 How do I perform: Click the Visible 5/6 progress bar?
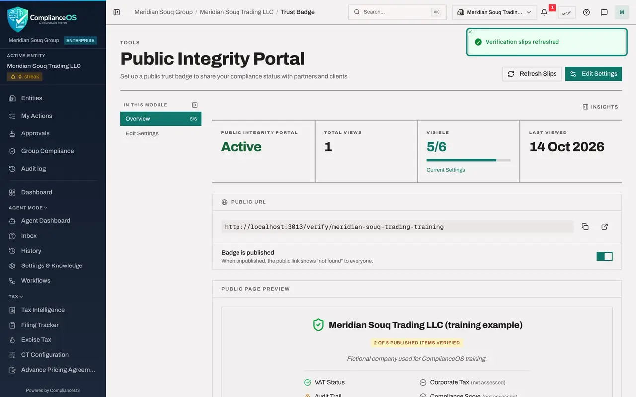click(469, 160)
